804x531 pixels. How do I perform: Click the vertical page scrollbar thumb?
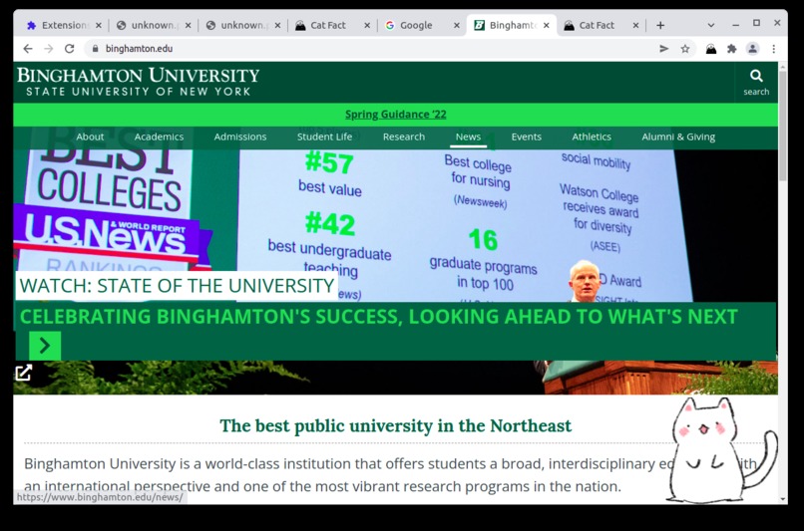[782, 126]
